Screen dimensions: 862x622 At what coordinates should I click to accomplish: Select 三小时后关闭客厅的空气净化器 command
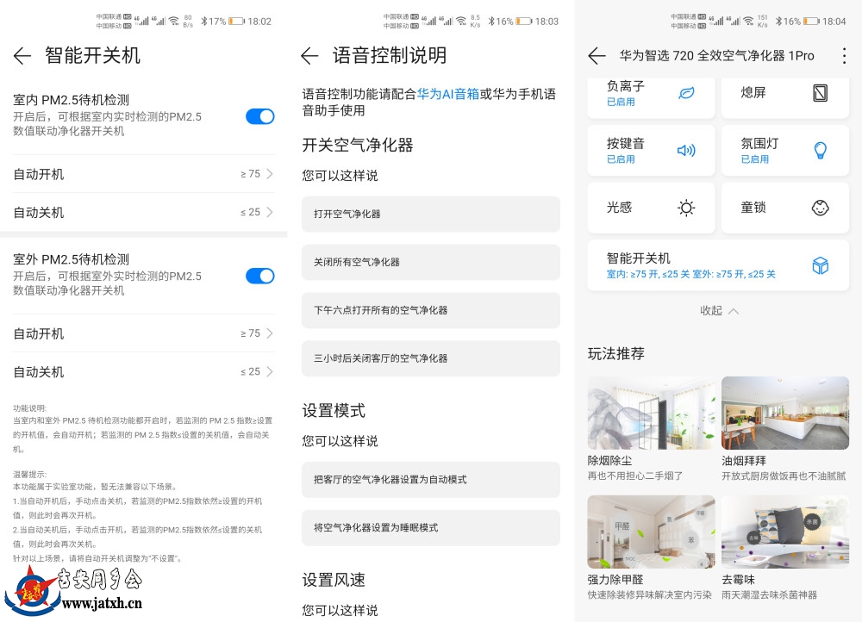click(431, 358)
